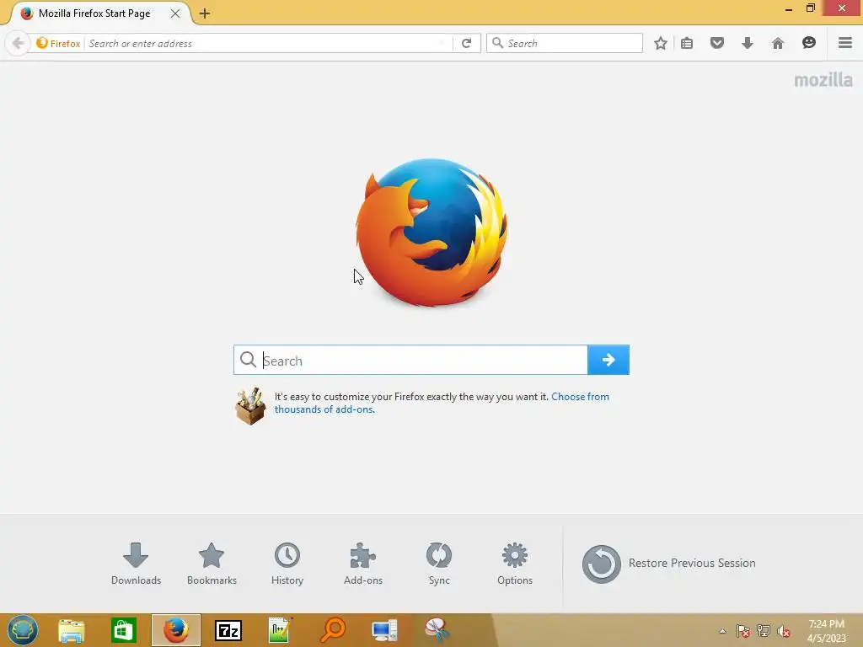This screenshot has height=647, width=863.
Task: Open Bookmarks from the bottom launcher
Action: pos(212,564)
